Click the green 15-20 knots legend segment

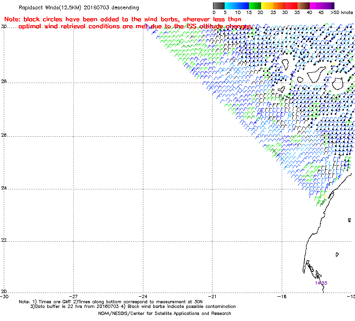pyautogui.click(x=255, y=6)
